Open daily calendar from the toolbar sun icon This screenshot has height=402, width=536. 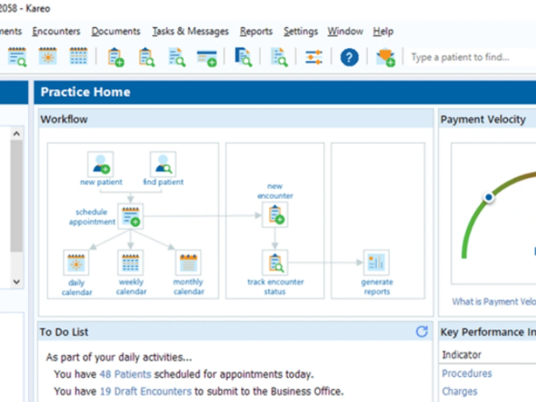[x=48, y=56]
